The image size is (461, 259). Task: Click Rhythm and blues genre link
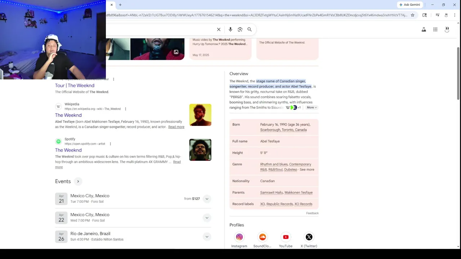pyautogui.click(x=274, y=164)
